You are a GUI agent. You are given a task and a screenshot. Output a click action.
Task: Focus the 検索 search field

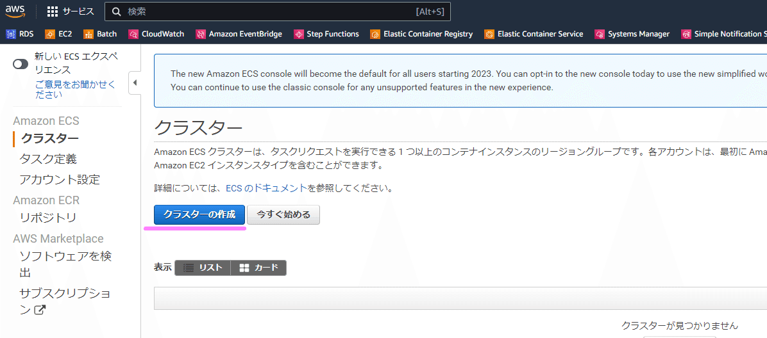click(x=277, y=12)
